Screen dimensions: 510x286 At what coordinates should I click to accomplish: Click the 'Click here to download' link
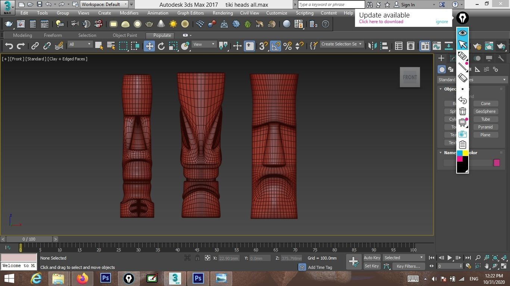381,22
